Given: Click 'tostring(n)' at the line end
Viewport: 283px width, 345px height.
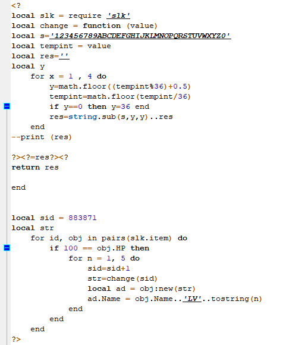Looking at the screenshot, I should point(237,299).
